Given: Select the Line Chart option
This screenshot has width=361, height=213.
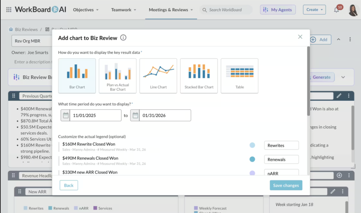Looking at the screenshot, I should click(x=158, y=76).
